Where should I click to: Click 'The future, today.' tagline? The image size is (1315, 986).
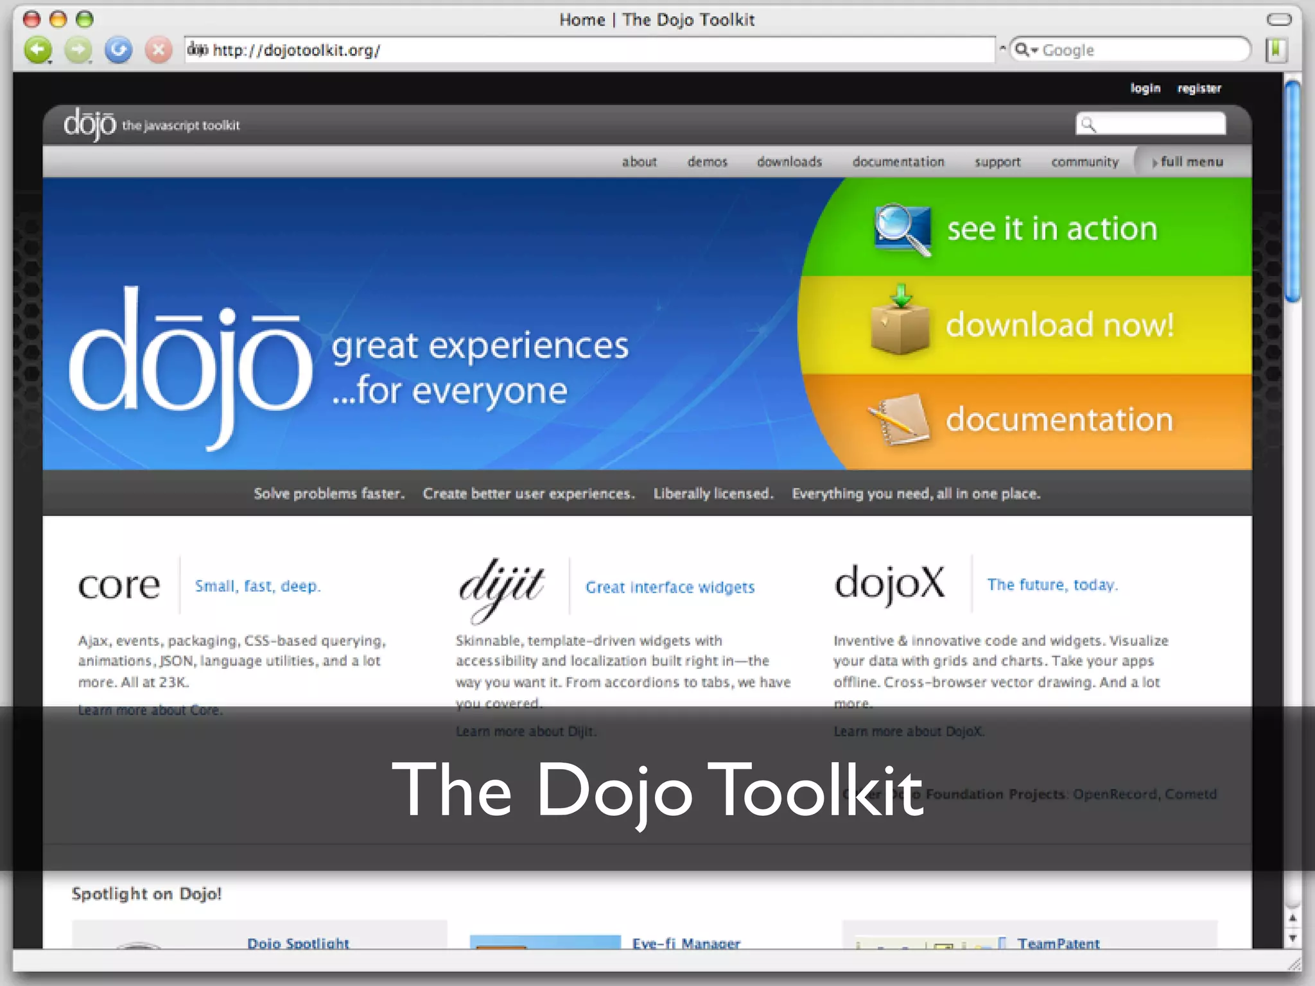pyautogui.click(x=1052, y=585)
